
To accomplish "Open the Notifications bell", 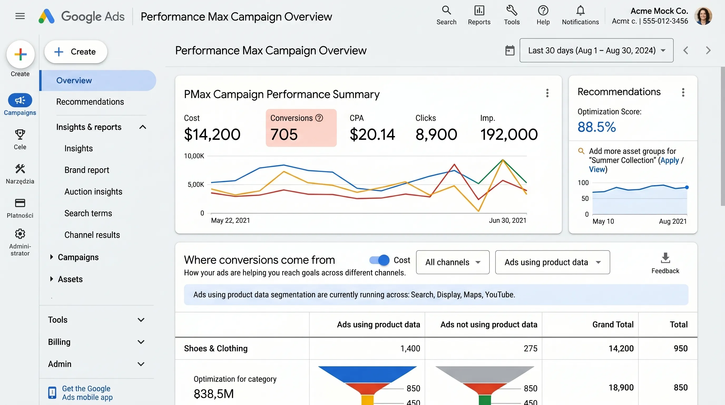I will (x=580, y=11).
